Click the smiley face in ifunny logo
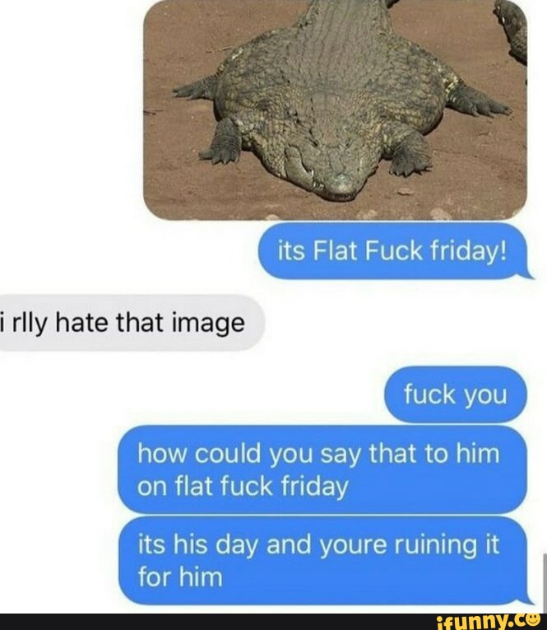Screen dimensions: 547x630 533,619
